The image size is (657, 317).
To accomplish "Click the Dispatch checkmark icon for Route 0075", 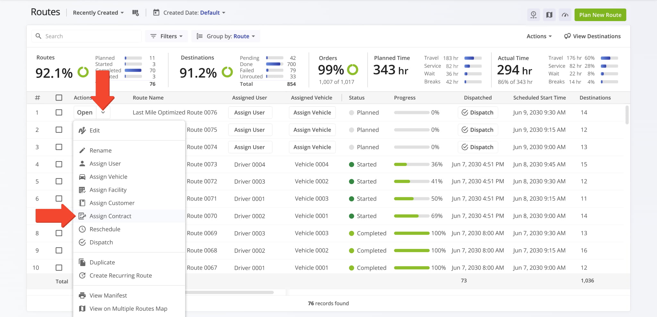I will pos(465,130).
